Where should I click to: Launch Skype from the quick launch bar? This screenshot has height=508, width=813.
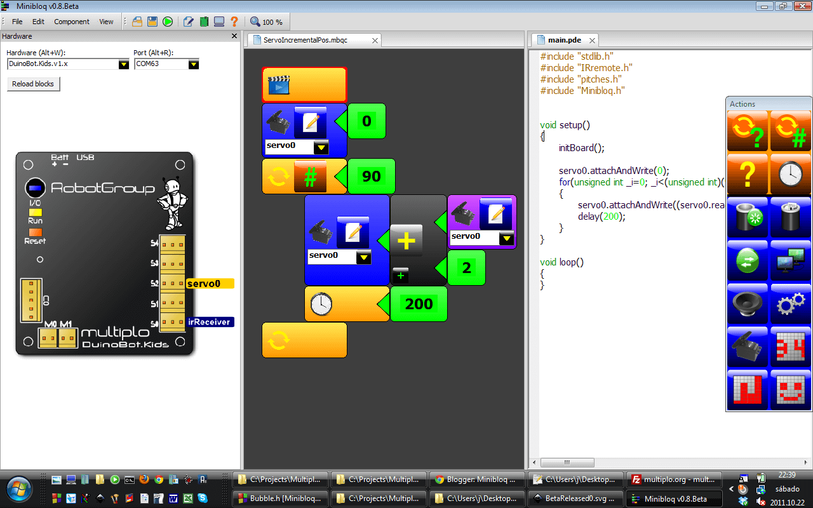coord(203,498)
